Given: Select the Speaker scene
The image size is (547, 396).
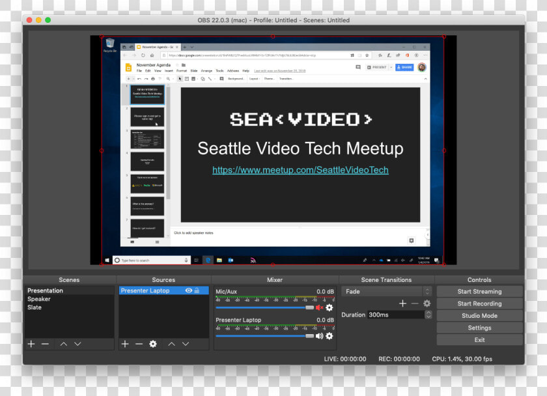Looking at the screenshot, I should click(x=69, y=299).
